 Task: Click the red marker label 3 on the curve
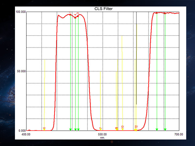tap(78, 13)
